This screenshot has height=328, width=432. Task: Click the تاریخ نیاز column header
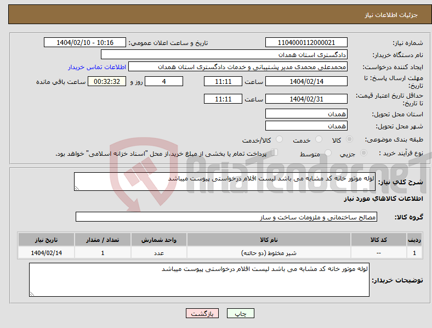tap(46, 240)
